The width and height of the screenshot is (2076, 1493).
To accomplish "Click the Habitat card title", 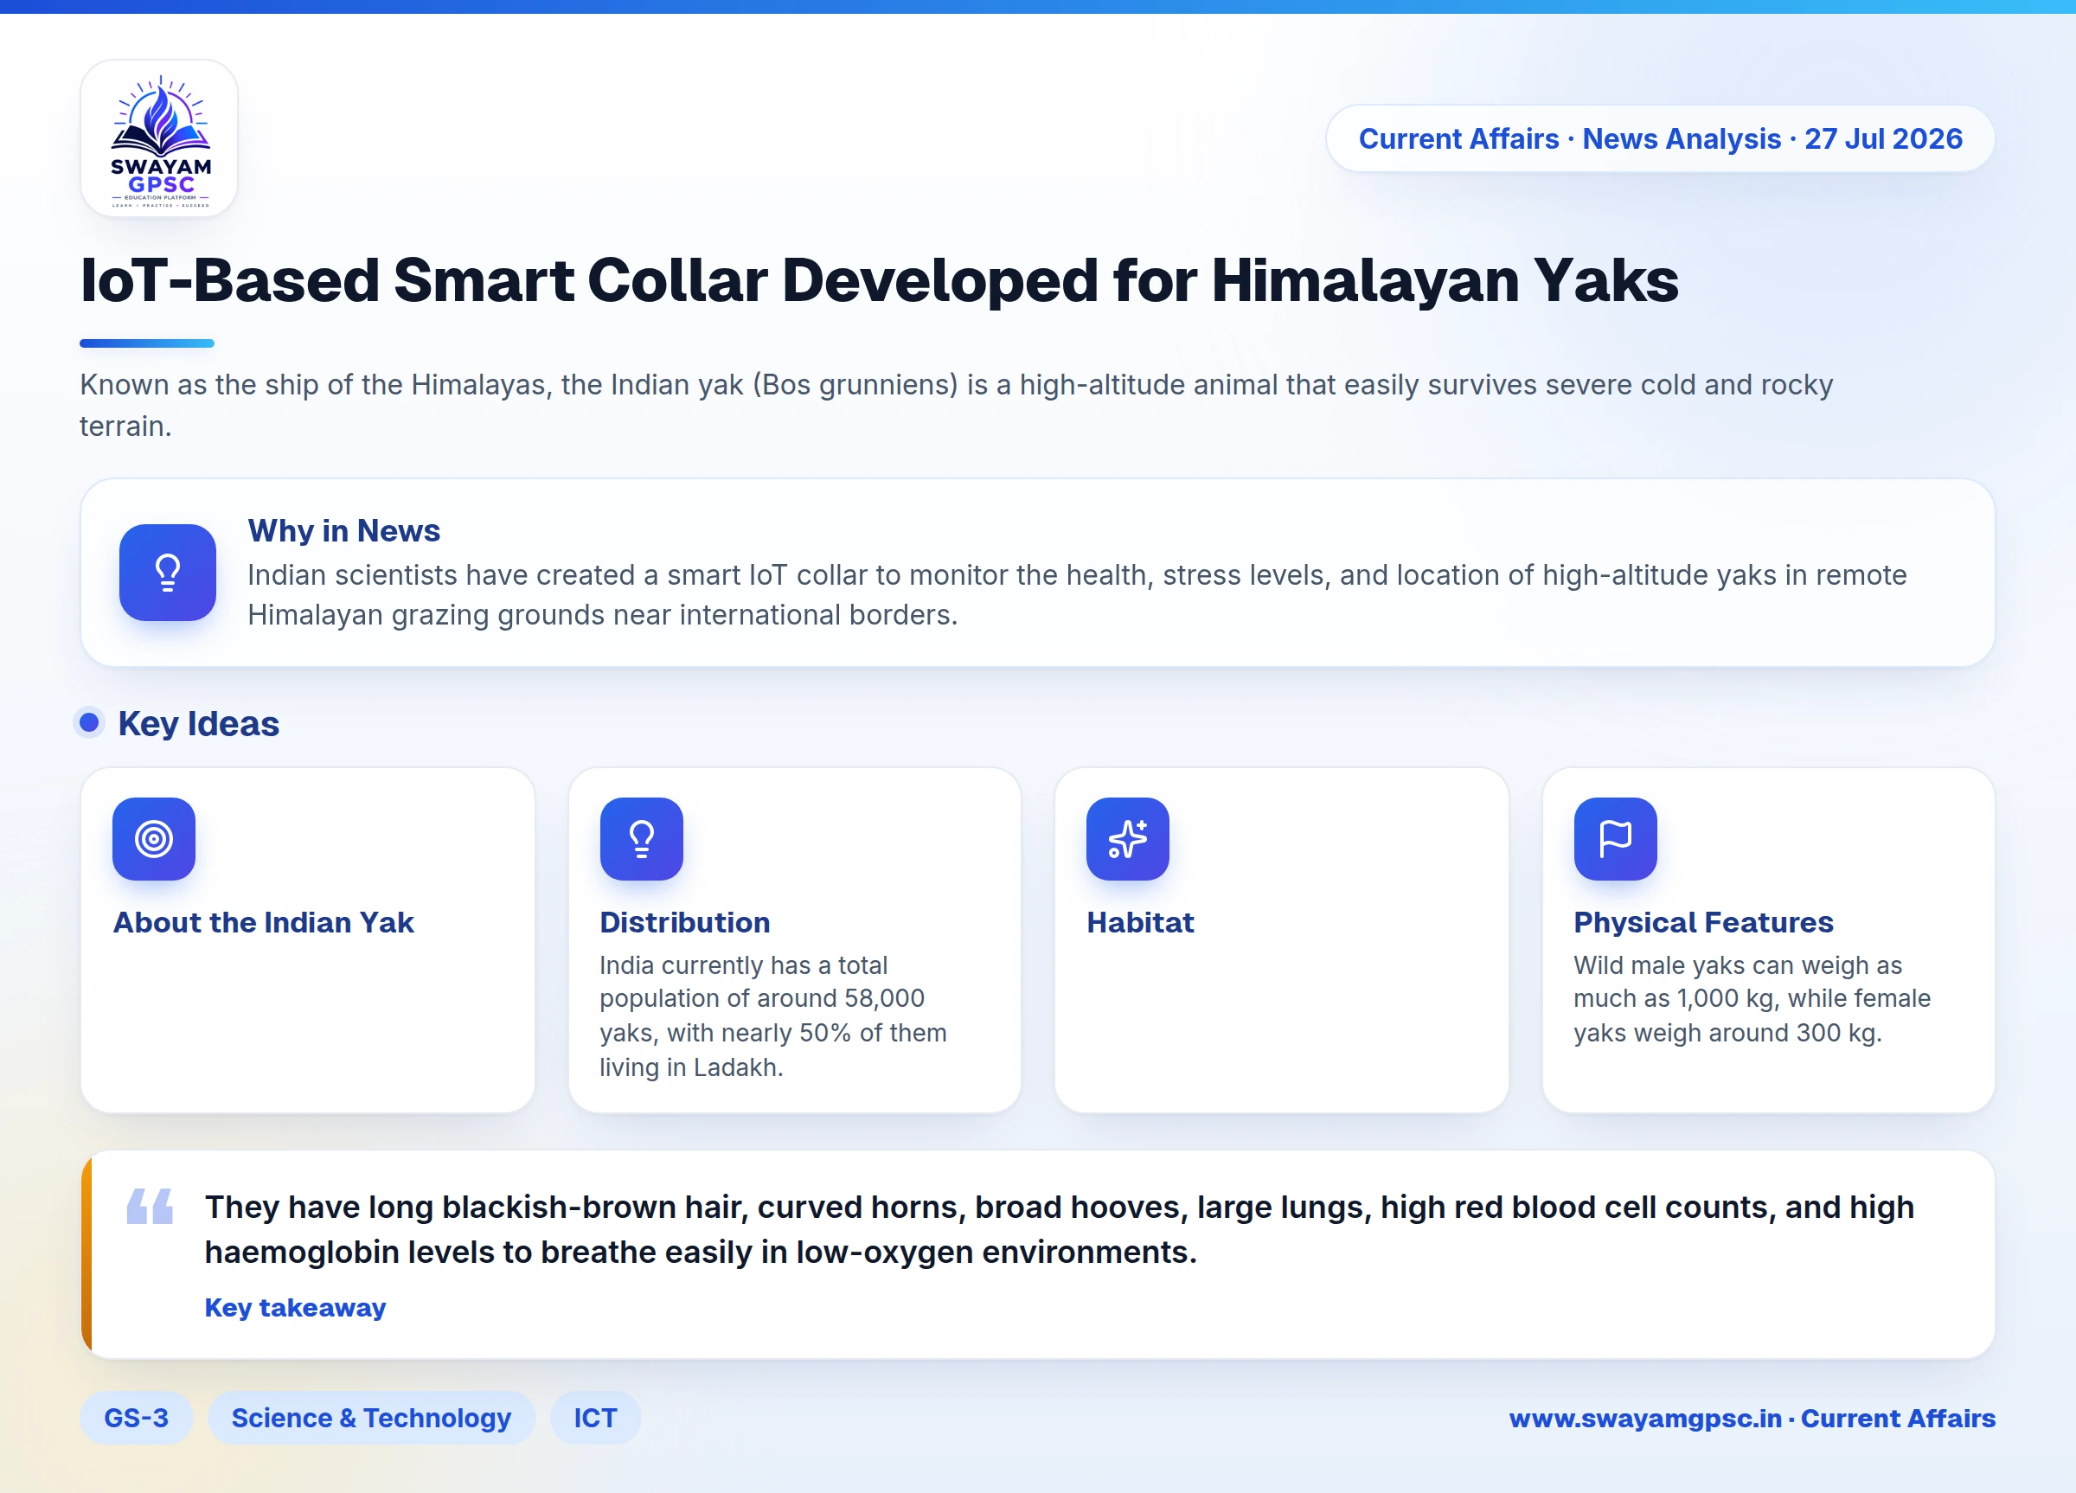I will coord(1141,922).
